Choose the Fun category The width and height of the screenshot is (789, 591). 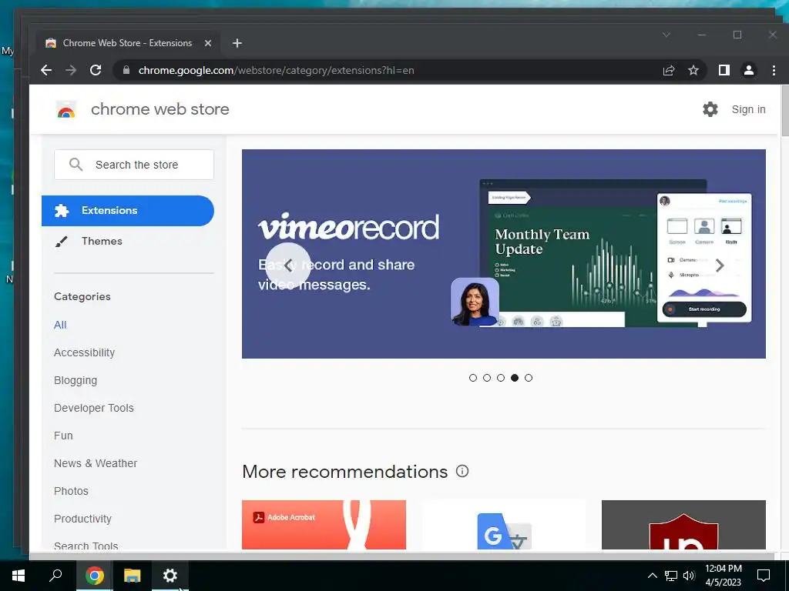click(x=63, y=436)
